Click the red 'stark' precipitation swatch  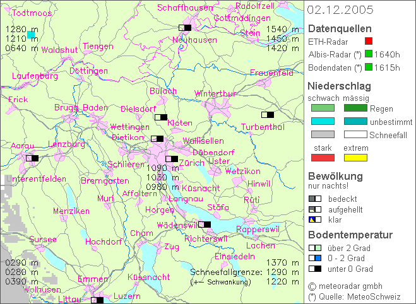click(323, 158)
